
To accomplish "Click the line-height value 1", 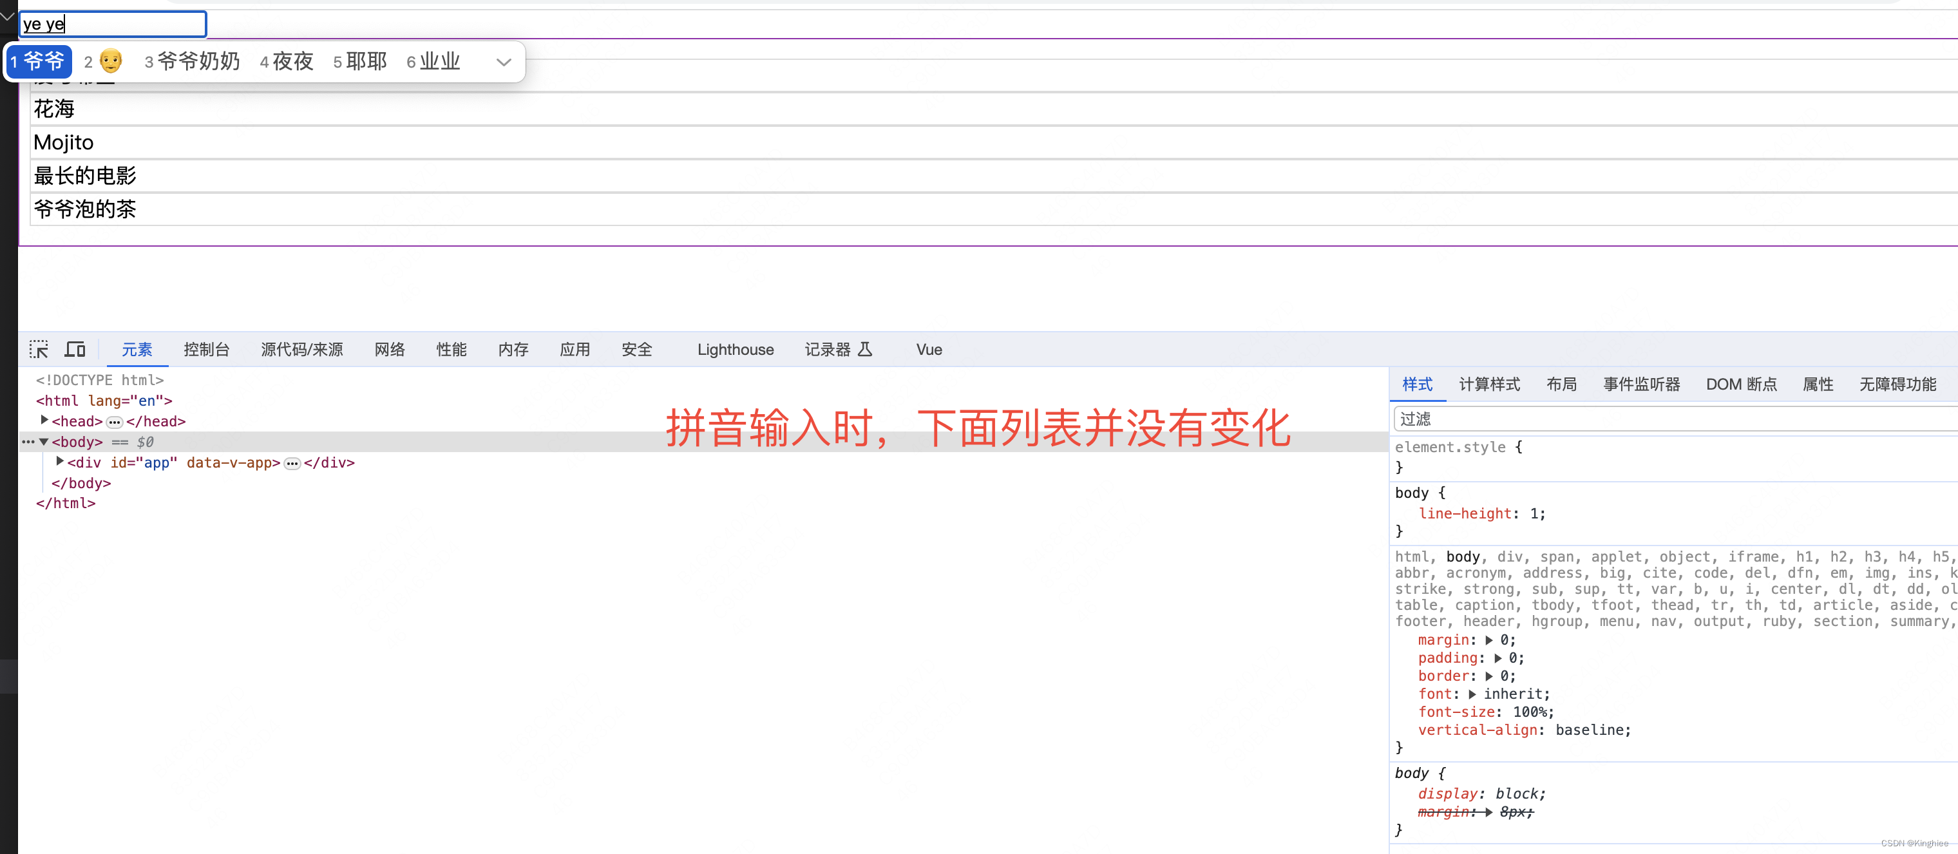I will coord(1534,513).
